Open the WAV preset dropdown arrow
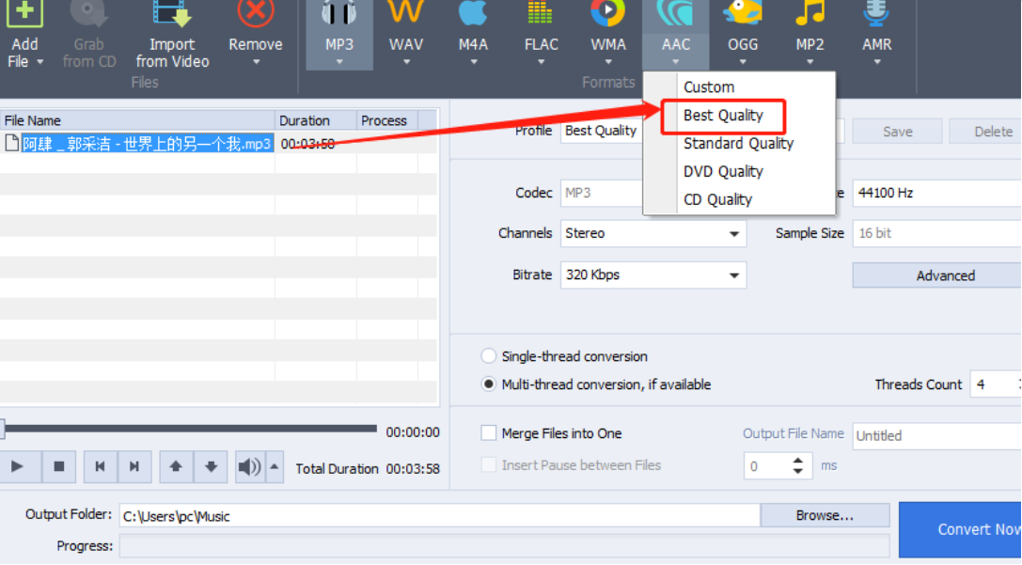Screen dimensions: 1022x565 tap(407, 63)
